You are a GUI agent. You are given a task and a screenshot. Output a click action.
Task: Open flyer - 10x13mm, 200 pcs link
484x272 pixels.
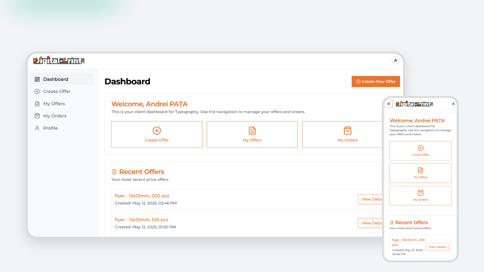click(x=142, y=196)
